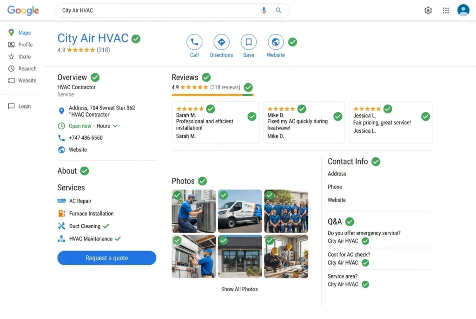The height and width of the screenshot is (319, 476).
Task: Click the clock icon beside Open now
Action: pos(61,126)
